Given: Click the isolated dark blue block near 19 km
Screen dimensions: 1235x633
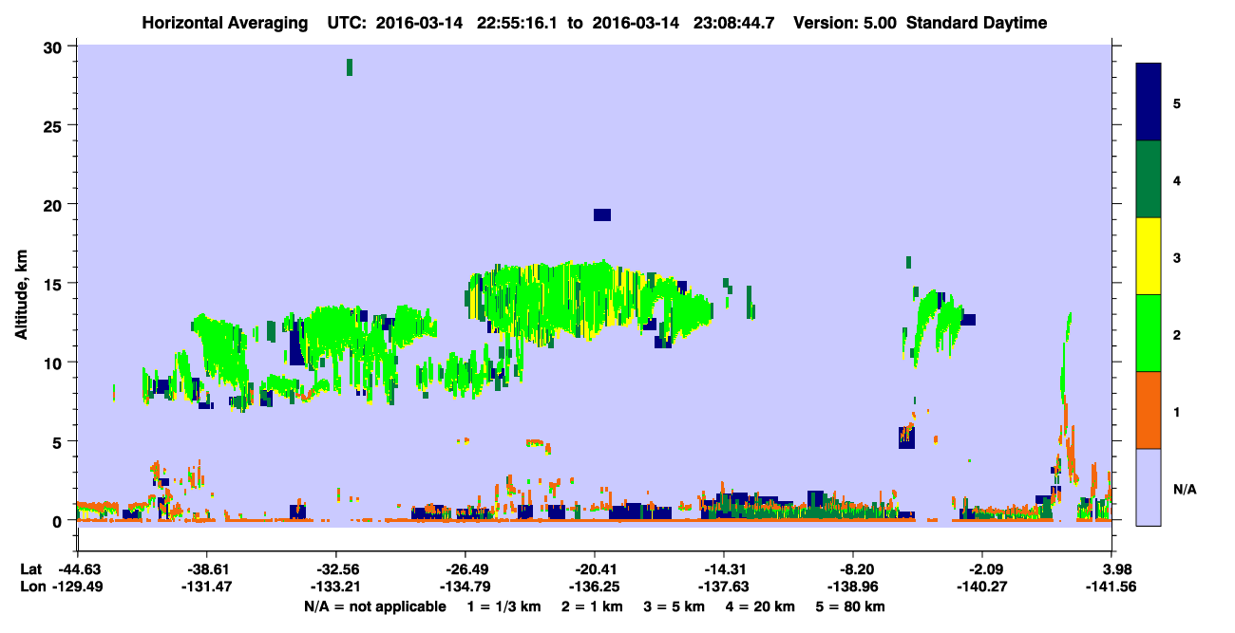Looking at the screenshot, I should (602, 214).
